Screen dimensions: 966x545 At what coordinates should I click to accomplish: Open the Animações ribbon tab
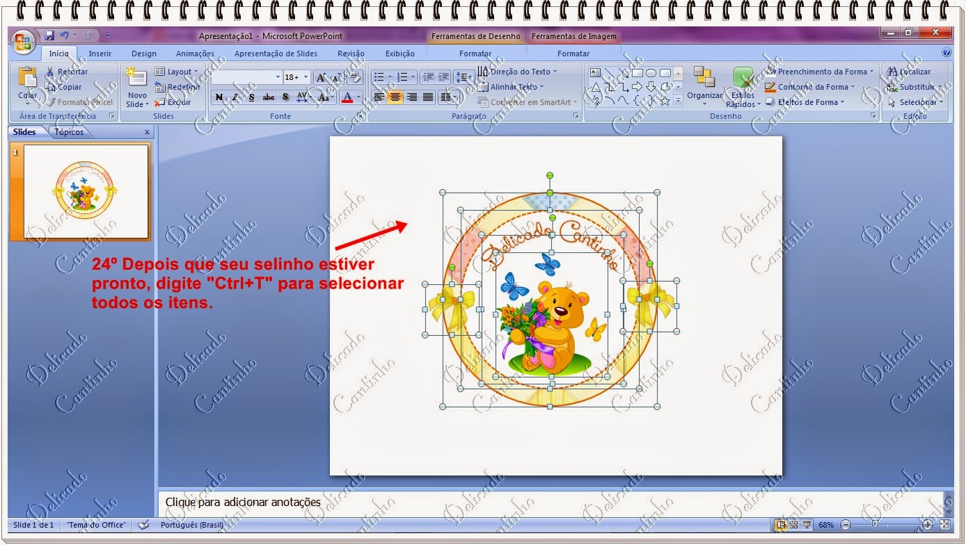point(195,54)
